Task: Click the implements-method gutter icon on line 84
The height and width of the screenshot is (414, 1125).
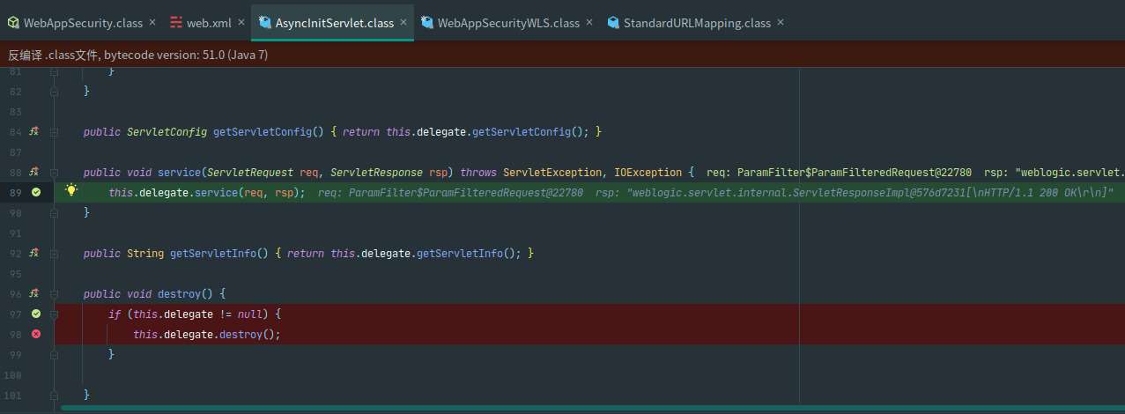Action: pos(35,131)
